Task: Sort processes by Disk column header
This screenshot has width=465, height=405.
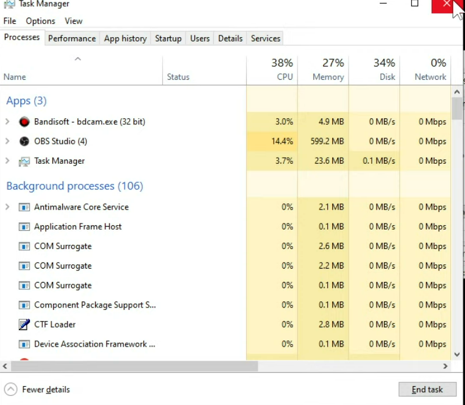Action: click(x=374, y=70)
